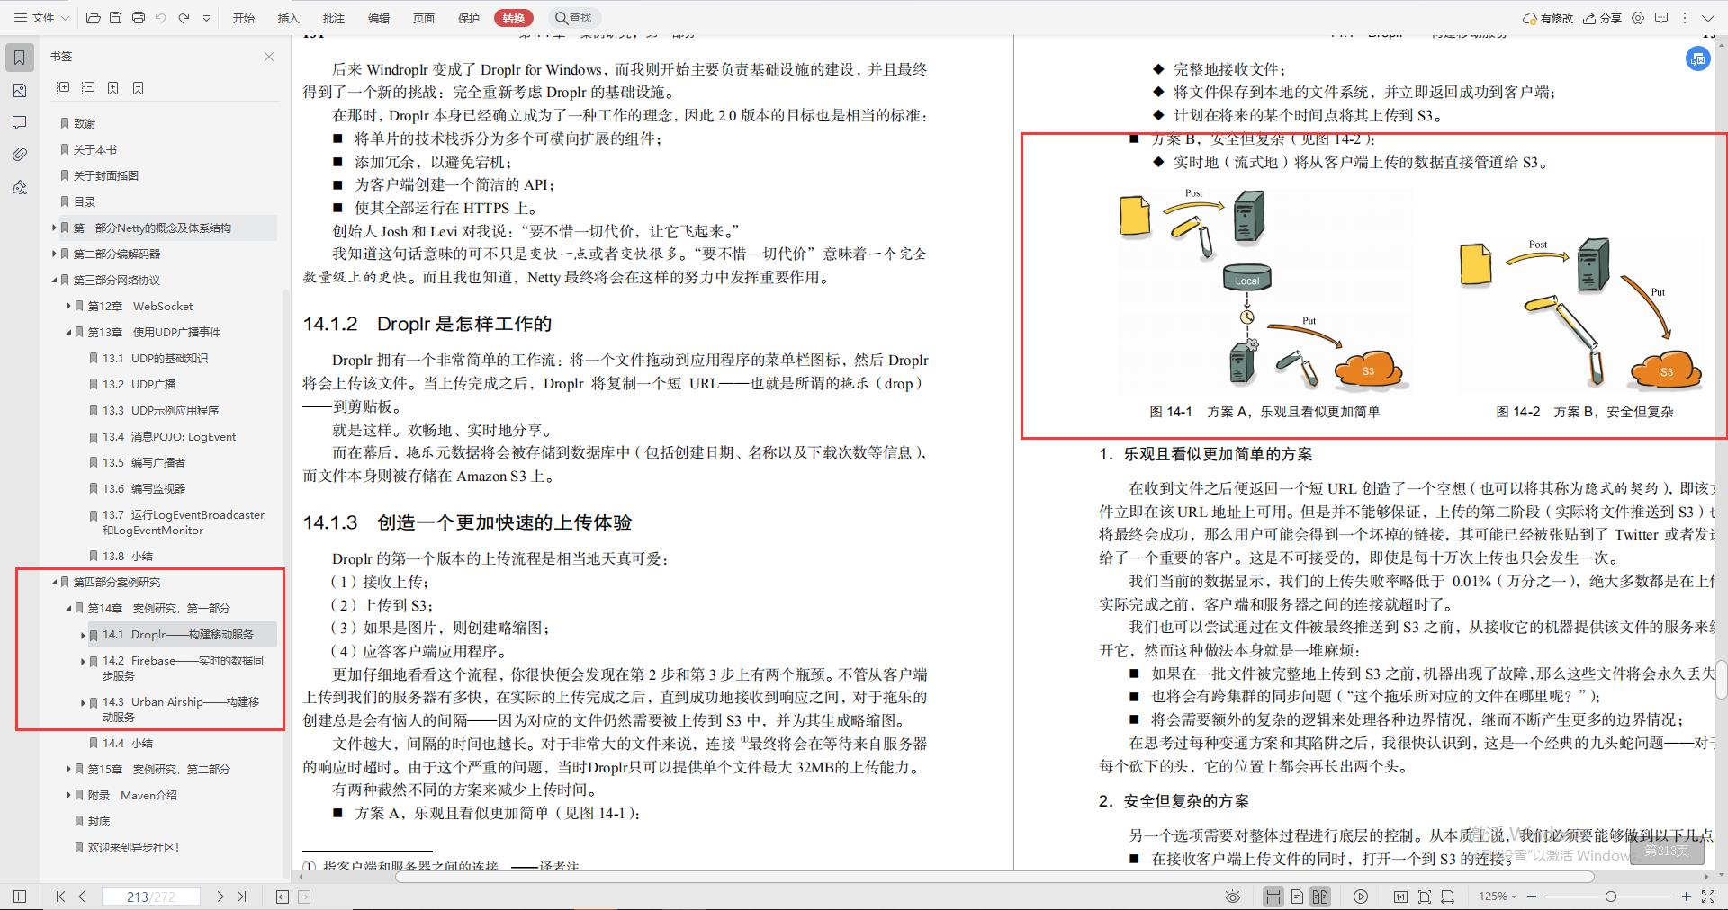
Task: Expand 附录 Maven介绍 bookmark
Action: 68,795
